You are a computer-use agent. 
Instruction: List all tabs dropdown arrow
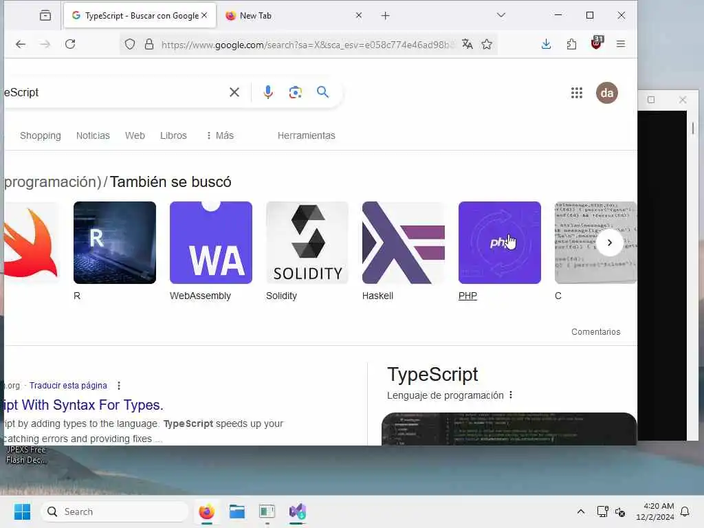(x=501, y=15)
